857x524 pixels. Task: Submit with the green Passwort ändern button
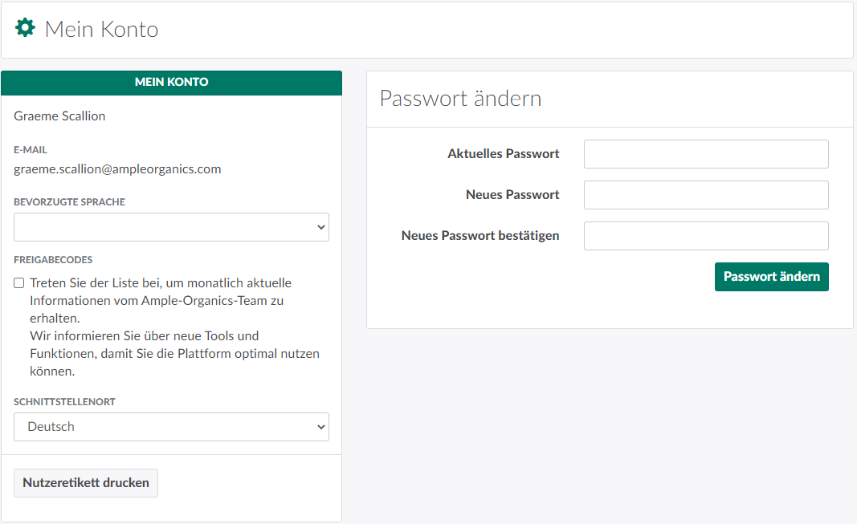[771, 277]
